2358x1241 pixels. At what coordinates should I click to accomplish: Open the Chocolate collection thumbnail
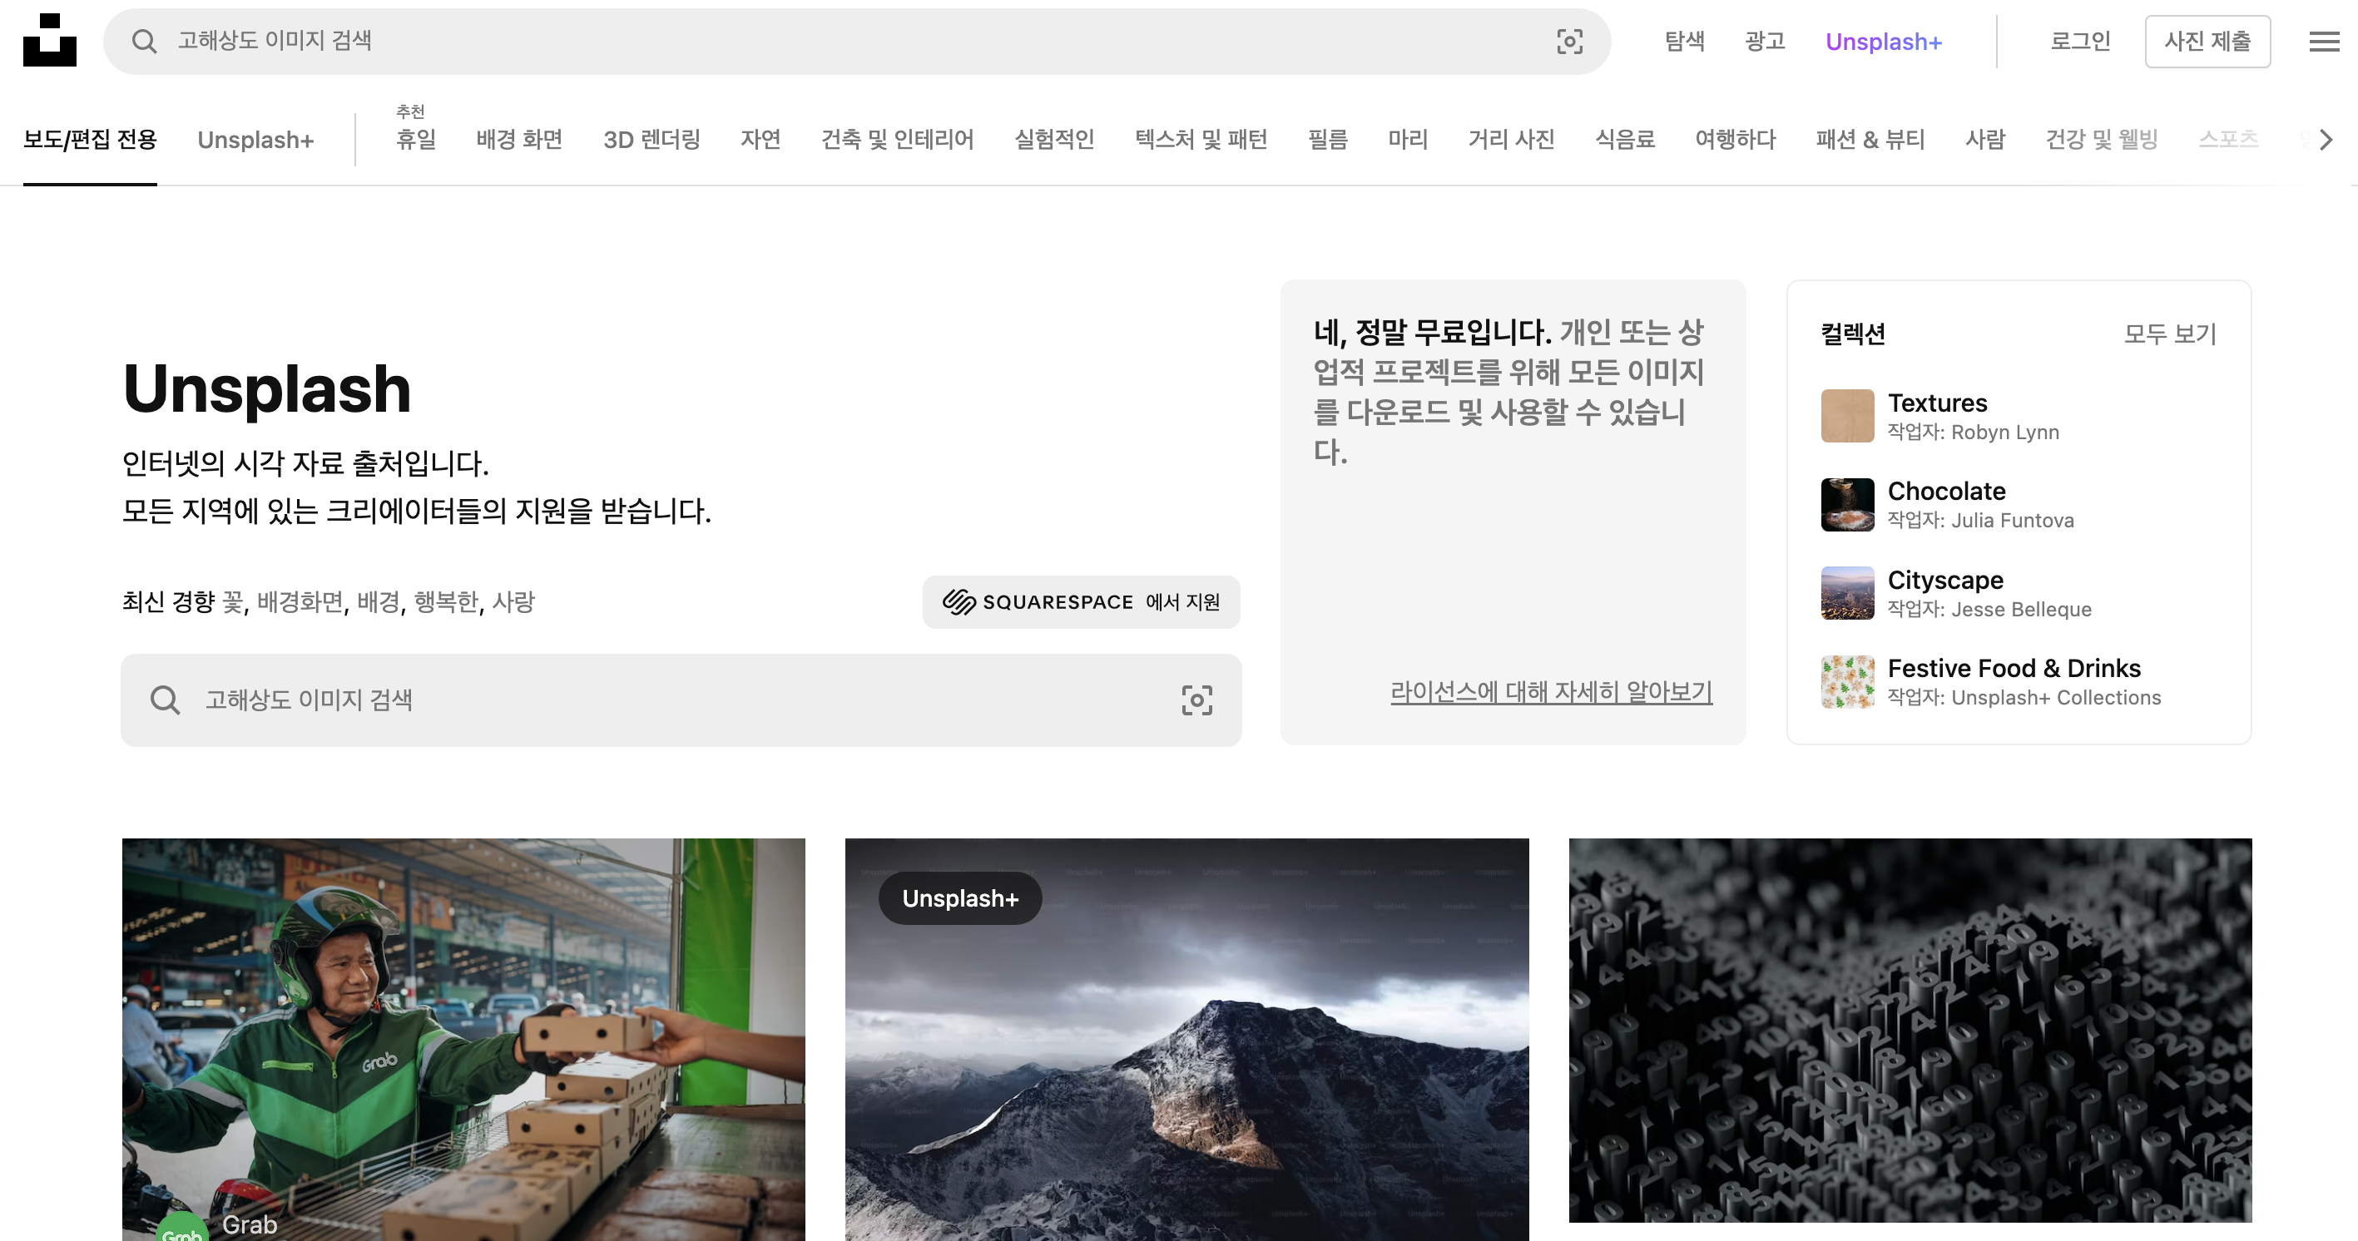pos(1847,504)
